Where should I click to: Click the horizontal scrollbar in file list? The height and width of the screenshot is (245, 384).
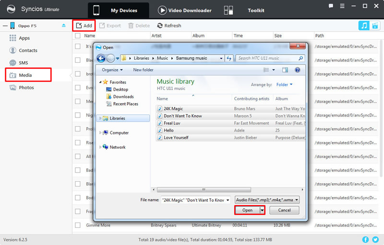point(204,190)
